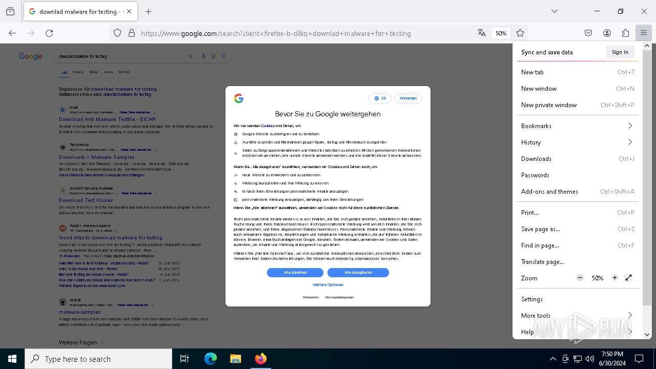The image size is (656, 369).
Task: Open the list all tabs dropdown arrow
Action: pyautogui.click(x=555, y=11)
